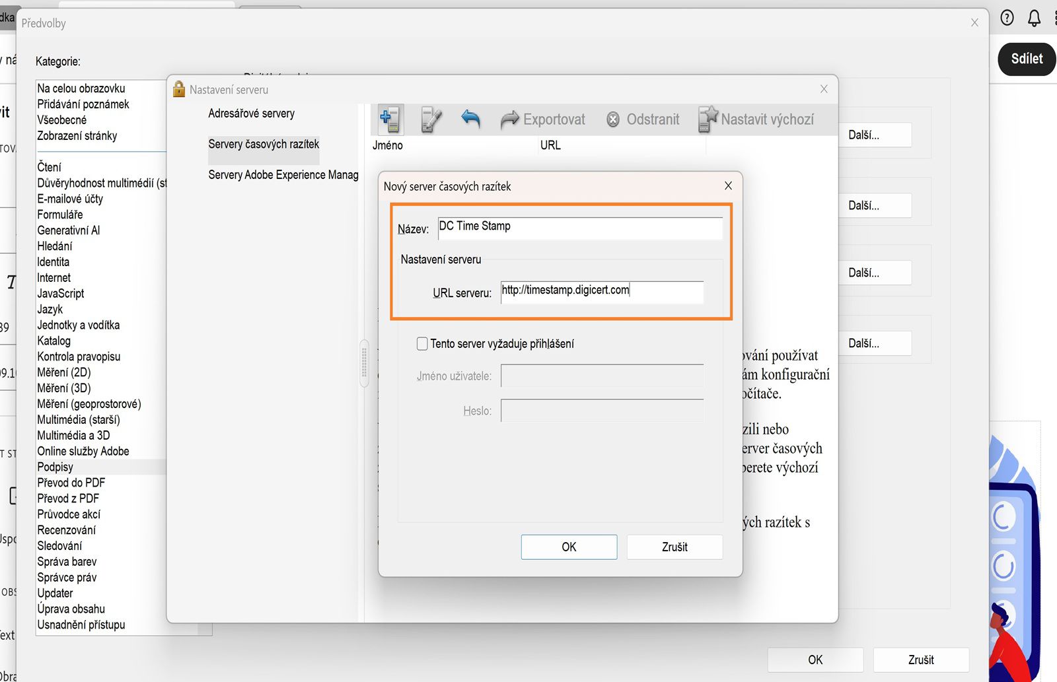Click the third Další… button
The image size is (1057, 682).
tap(873, 273)
